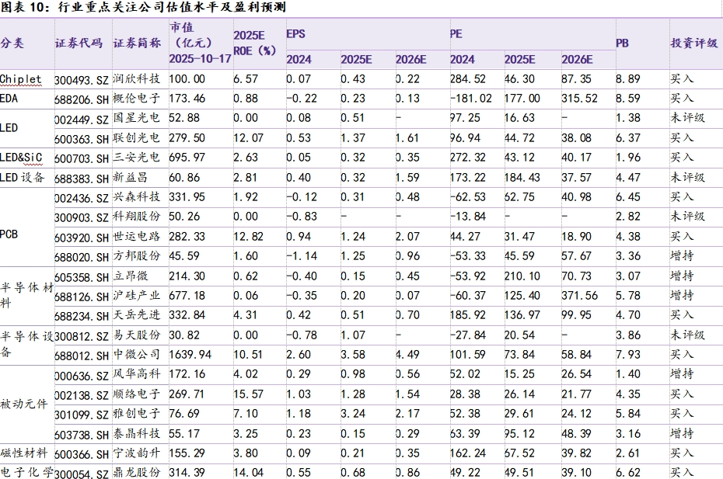The width and height of the screenshot is (723, 479).
Task: Select the PCB category cell
Action: (x=9, y=234)
